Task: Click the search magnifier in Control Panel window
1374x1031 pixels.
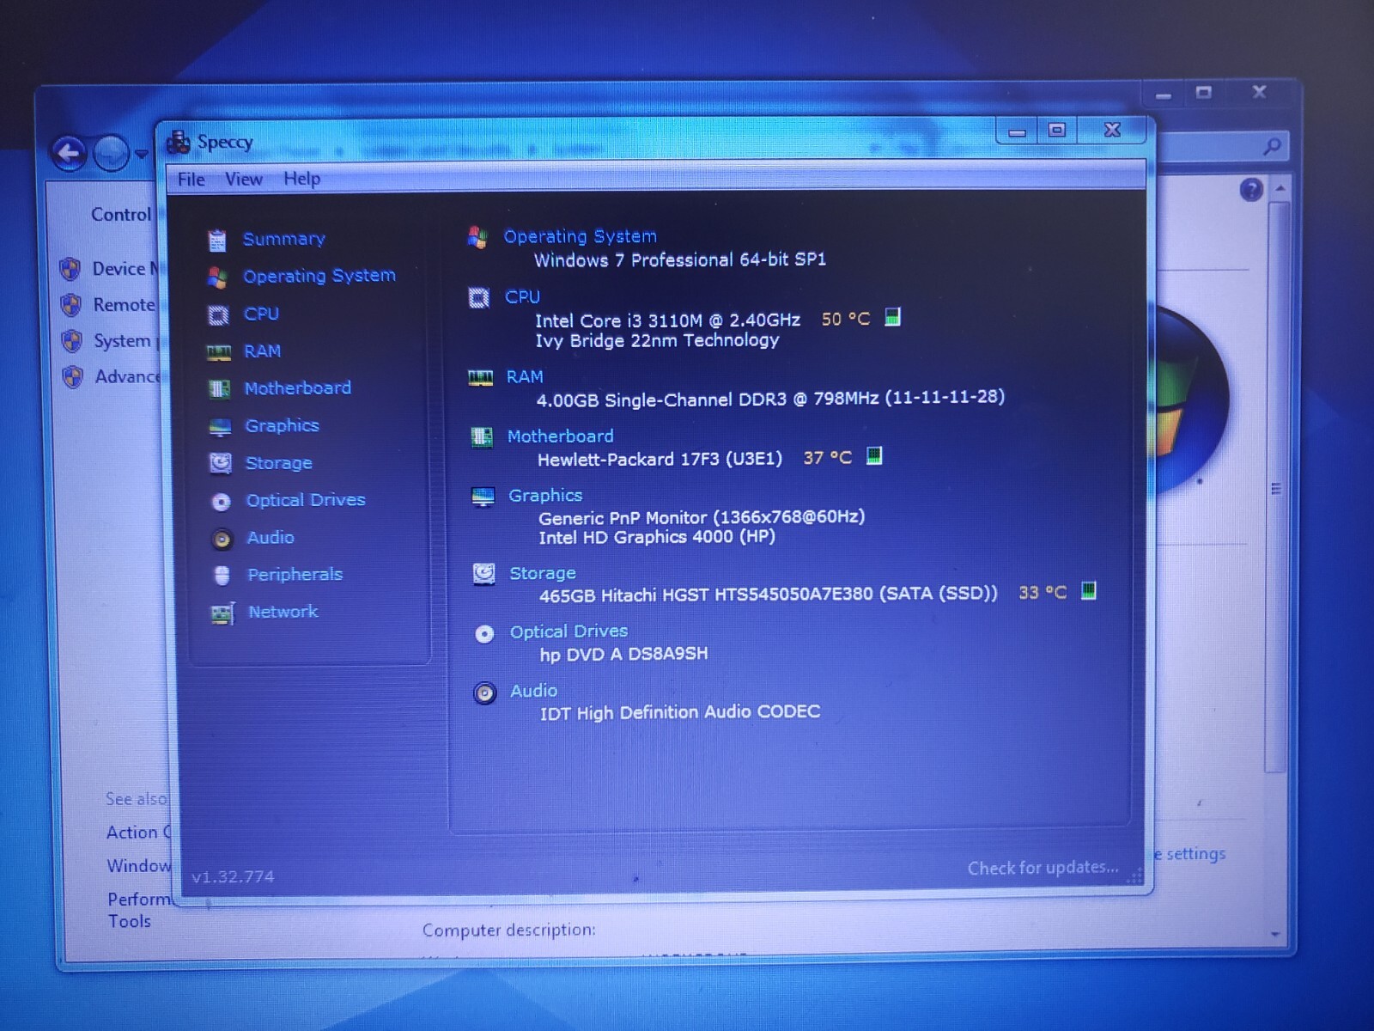Action: (x=1272, y=147)
